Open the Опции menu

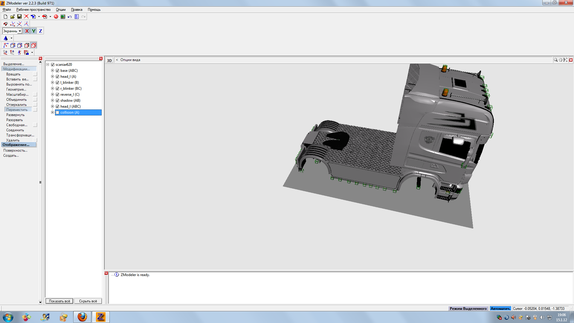coord(61,10)
